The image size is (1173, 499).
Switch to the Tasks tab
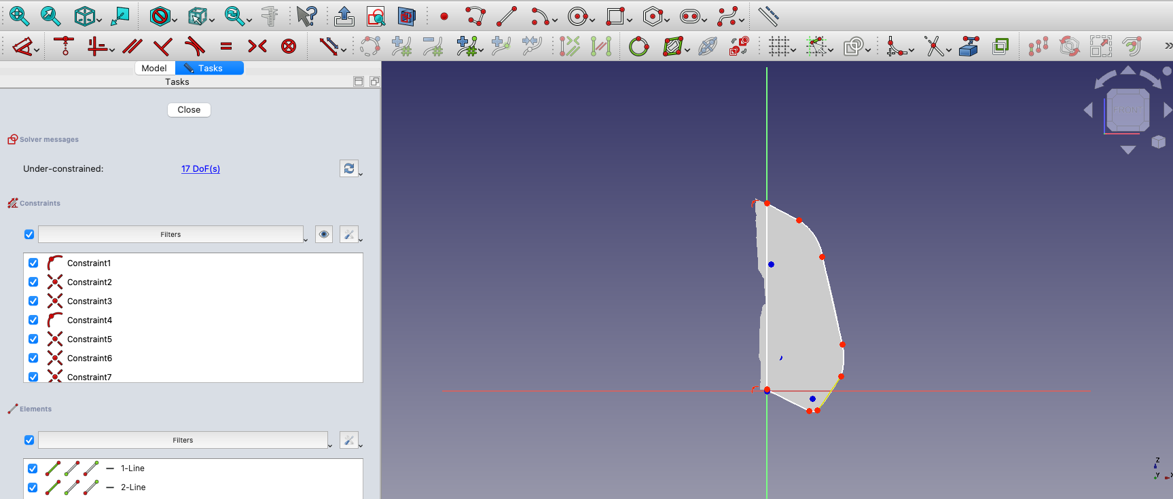coord(209,68)
